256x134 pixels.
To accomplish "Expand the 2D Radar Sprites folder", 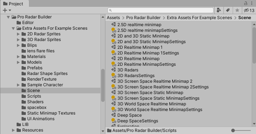I will click(18, 34).
